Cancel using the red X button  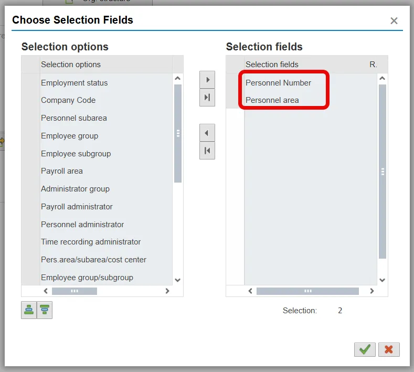click(389, 349)
